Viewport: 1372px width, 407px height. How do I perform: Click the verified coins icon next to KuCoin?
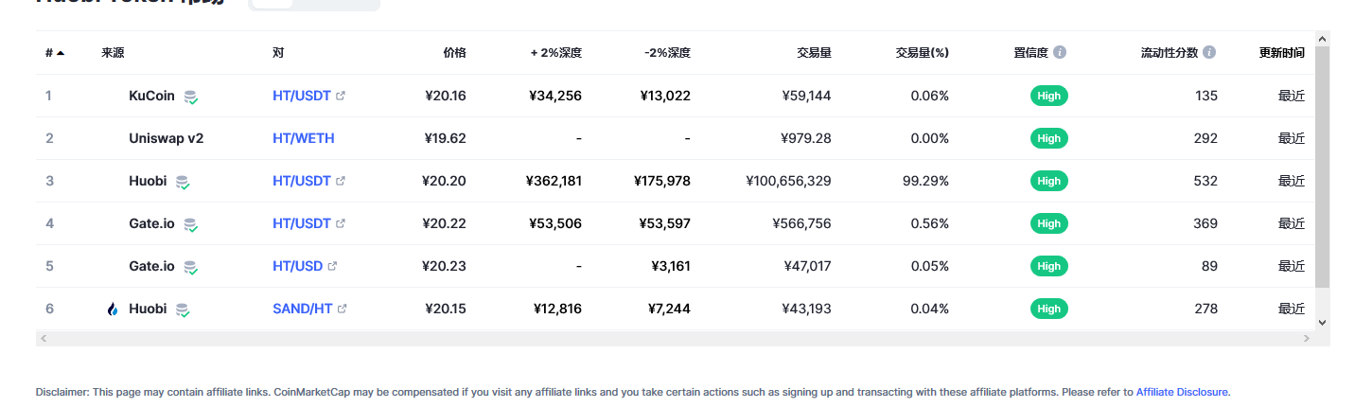pos(191,97)
